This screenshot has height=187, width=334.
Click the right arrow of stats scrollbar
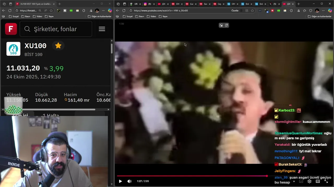[109, 109]
